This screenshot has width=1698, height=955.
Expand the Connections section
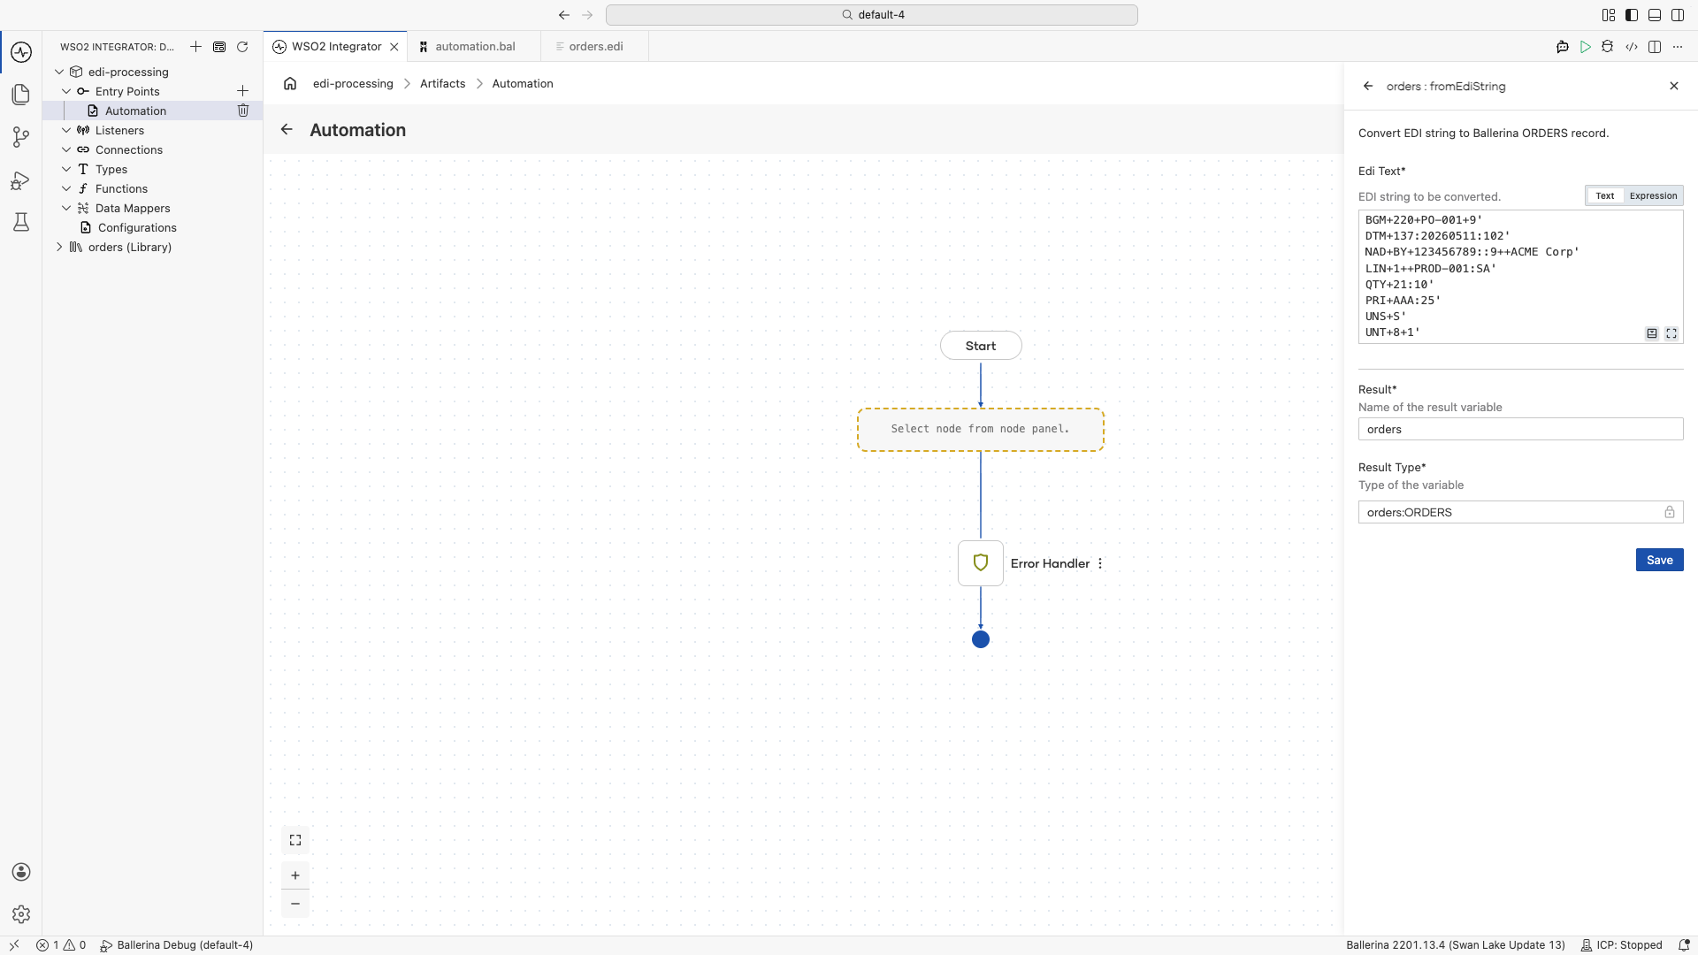tap(66, 149)
